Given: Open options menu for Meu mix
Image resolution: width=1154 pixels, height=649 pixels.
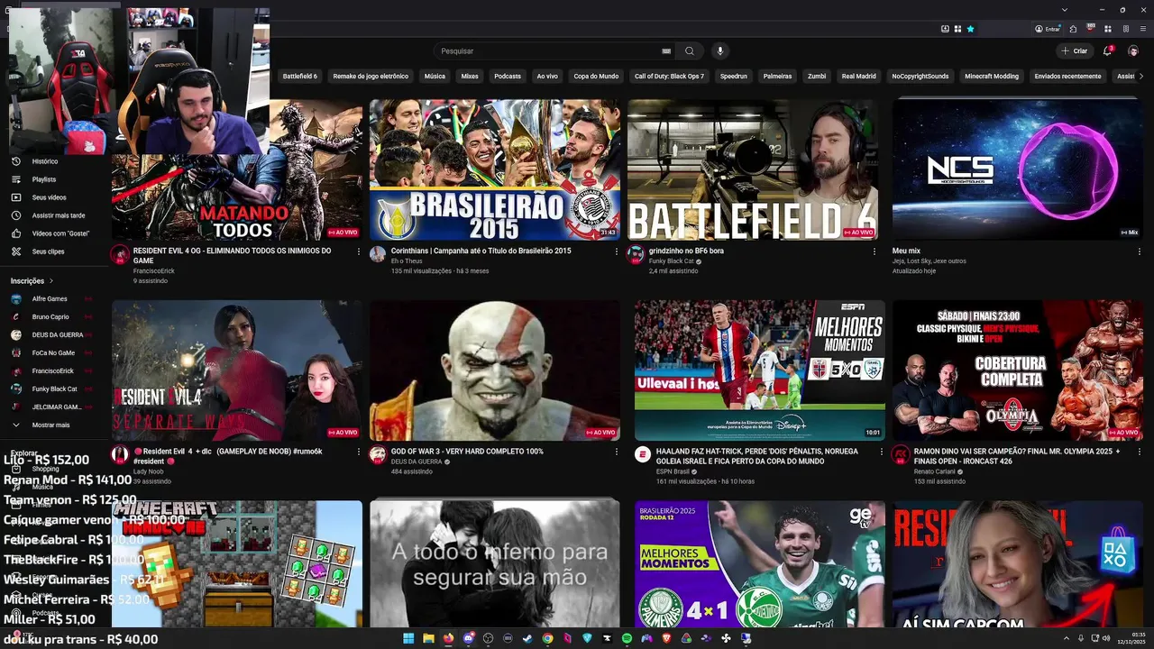Looking at the screenshot, I should point(1140,251).
